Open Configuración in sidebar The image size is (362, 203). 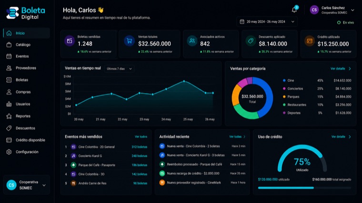27,152
